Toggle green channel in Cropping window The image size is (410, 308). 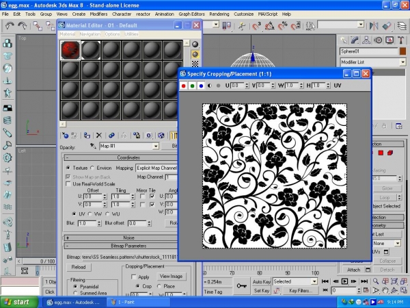tap(193, 86)
